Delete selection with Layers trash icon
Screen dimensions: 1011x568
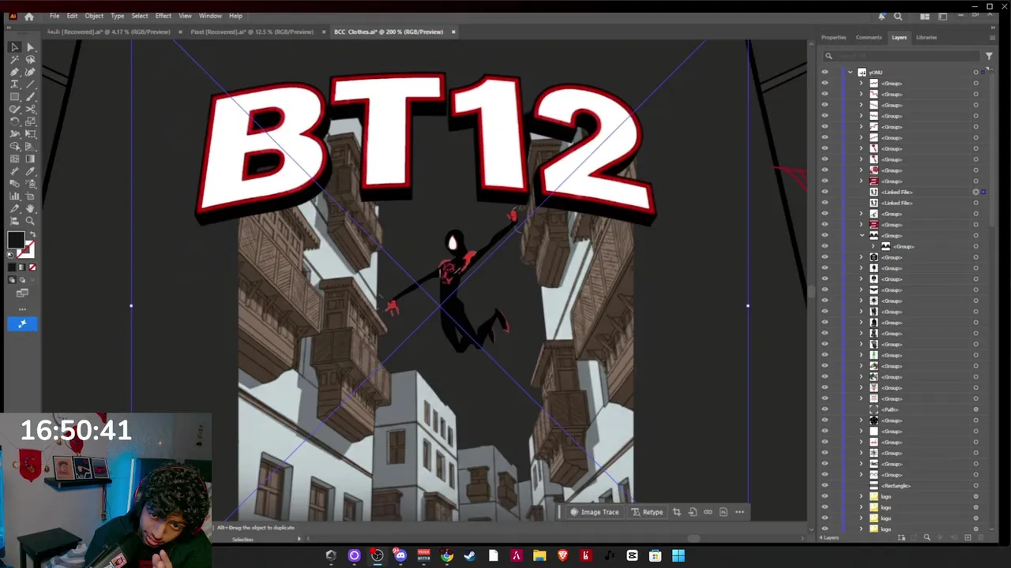click(x=982, y=538)
